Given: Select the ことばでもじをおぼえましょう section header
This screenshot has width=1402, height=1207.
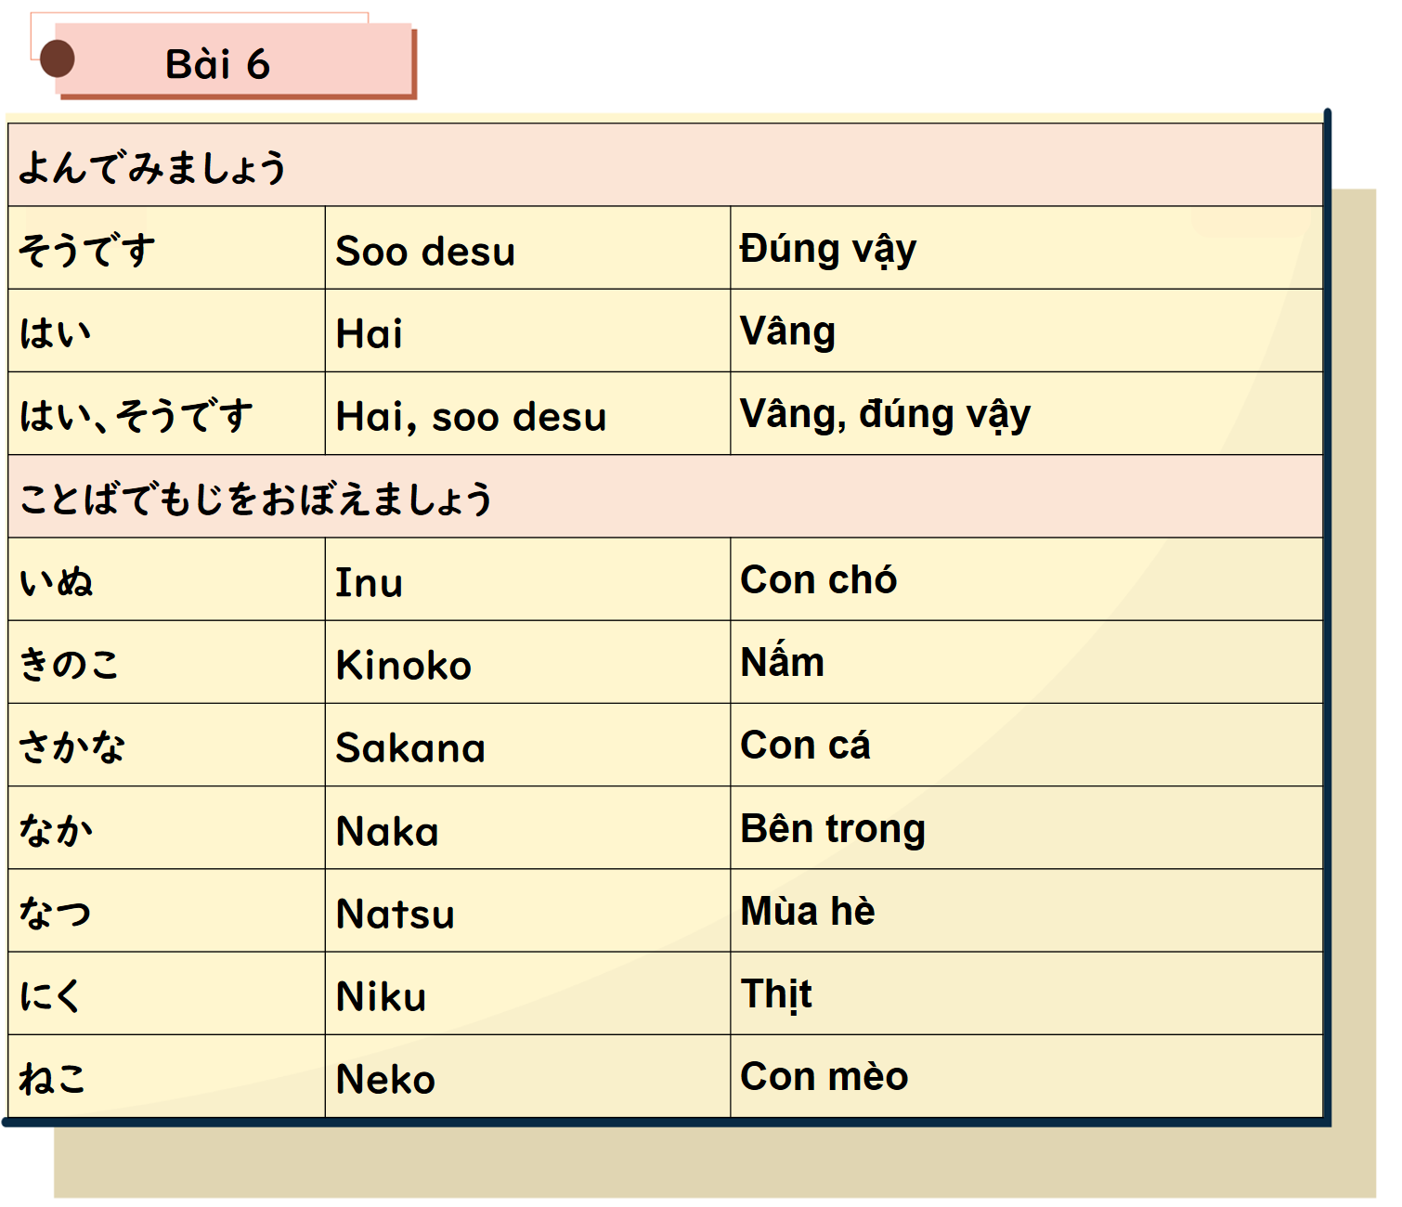Looking at the screenshot, I should click(x=256, y=499).
